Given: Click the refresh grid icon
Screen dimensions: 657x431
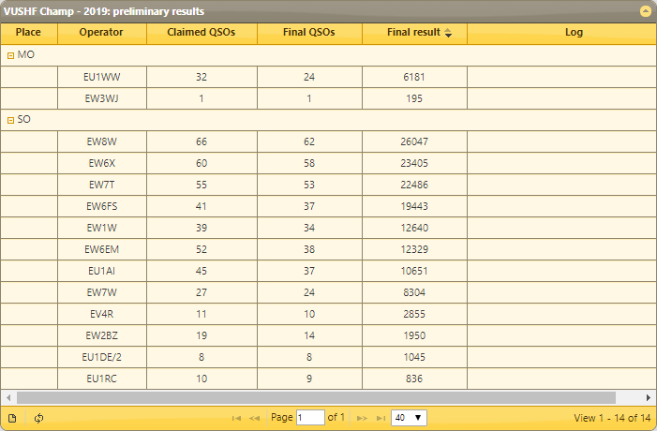Looking at the screenshot, I should [x=38, y=418].
